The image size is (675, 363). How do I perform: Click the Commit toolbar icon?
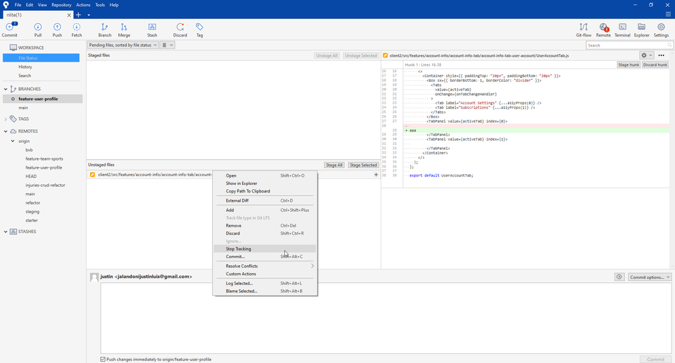coord(9,30)
